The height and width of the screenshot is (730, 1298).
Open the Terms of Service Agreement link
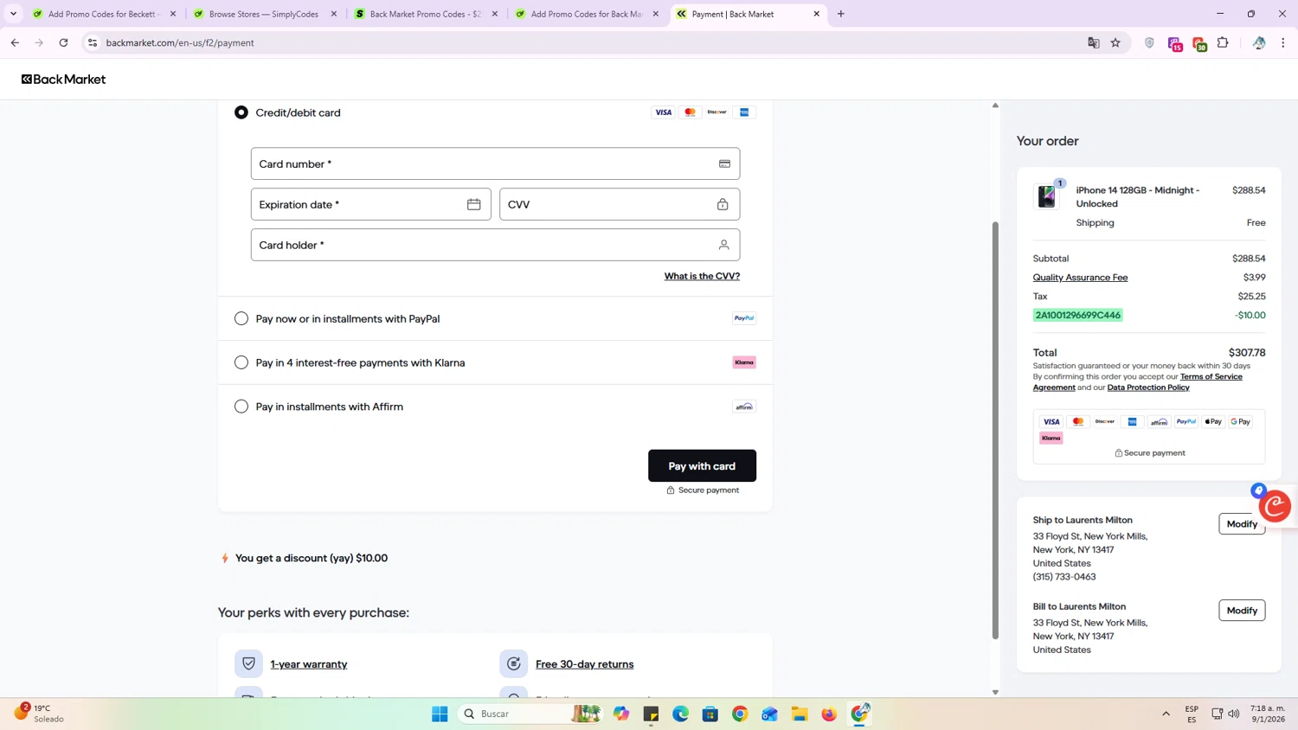tap(1137, 381)
